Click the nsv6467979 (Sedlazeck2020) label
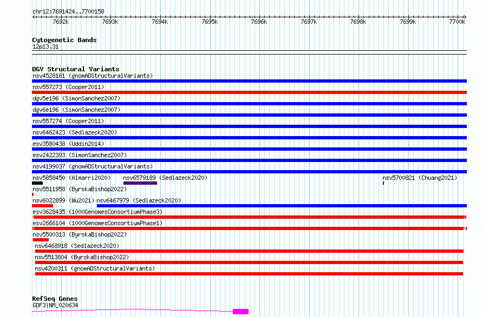This screenshot has height=317, width=482. point(139,200)
